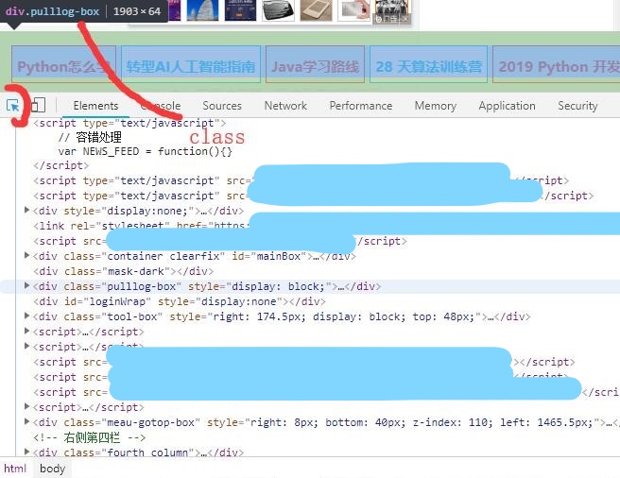Click the var NEWS_FEED function line
This screenshot has height=478, width=620.
point(146,151)
